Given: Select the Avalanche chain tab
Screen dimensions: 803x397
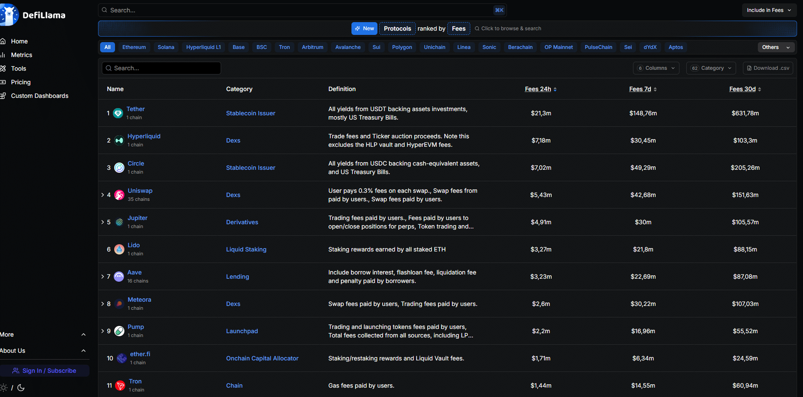Looking at the screenshot, I should pyautogui.click(x=348, y=47).
